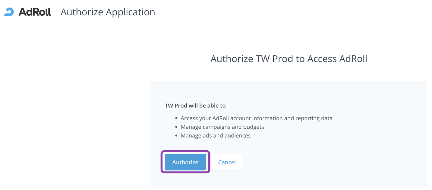432x190 pixels.
Task: Authorize TW Prod with the blue button
Action: (185, 162)
